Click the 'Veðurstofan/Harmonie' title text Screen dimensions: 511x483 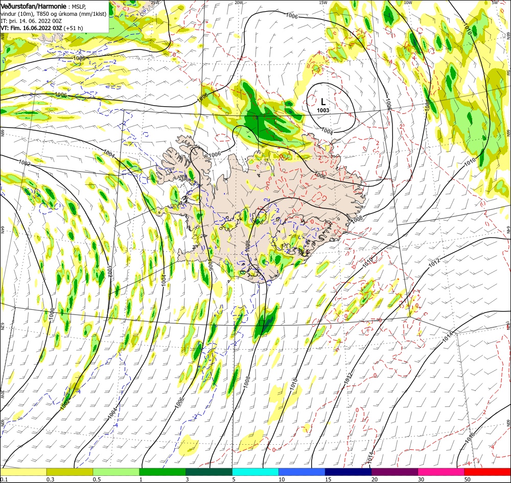pos(33,6)
